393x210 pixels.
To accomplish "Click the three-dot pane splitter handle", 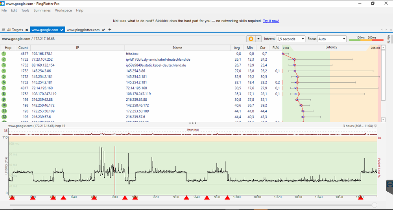I will [192, 123].
